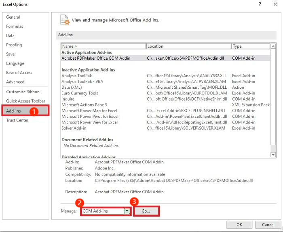Click the Add-ins gear document icon
Viewport: 283px width, 232px height.
click(65, 20)
